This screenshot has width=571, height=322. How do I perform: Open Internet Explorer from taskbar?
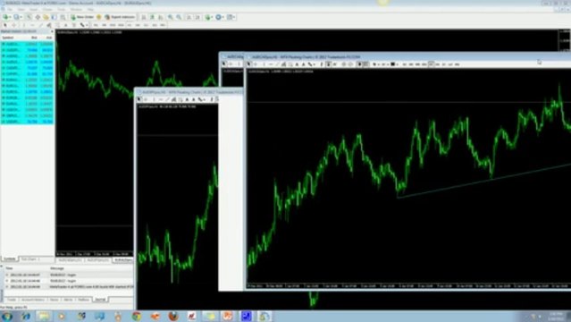(26, 316)
